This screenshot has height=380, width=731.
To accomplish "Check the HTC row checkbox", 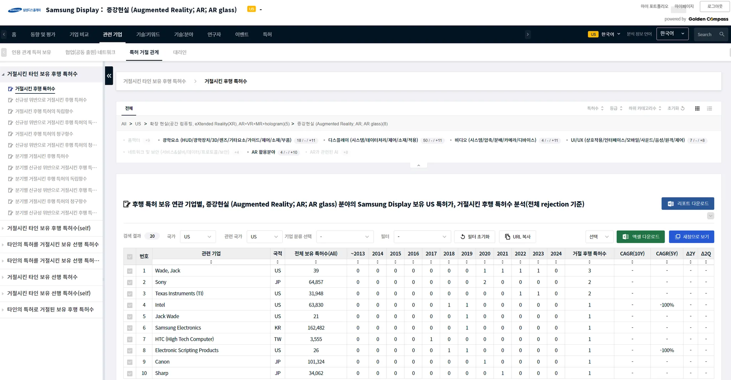I will 130,339.
